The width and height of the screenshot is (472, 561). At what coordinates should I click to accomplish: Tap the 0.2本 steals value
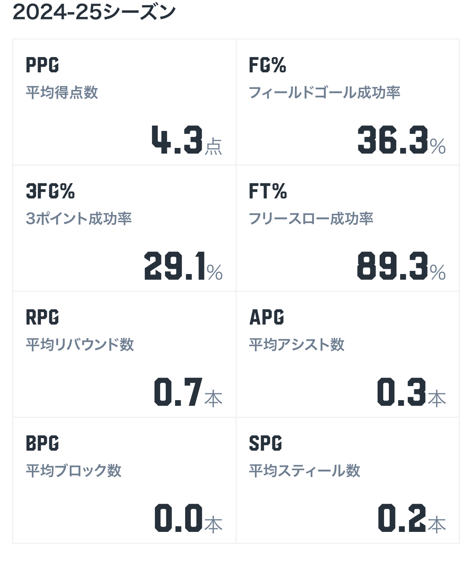(x=412, y=518)
